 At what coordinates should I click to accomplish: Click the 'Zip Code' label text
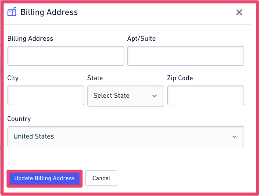pyautogui.click(x=180, y=78)
